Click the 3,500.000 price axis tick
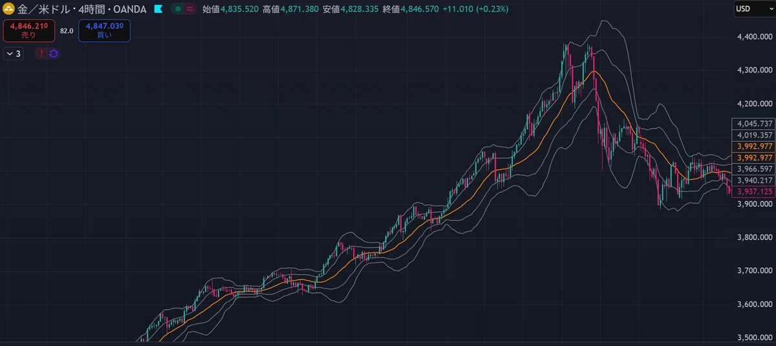The width and height of the screenshot is (776, 346). [754, 338]
